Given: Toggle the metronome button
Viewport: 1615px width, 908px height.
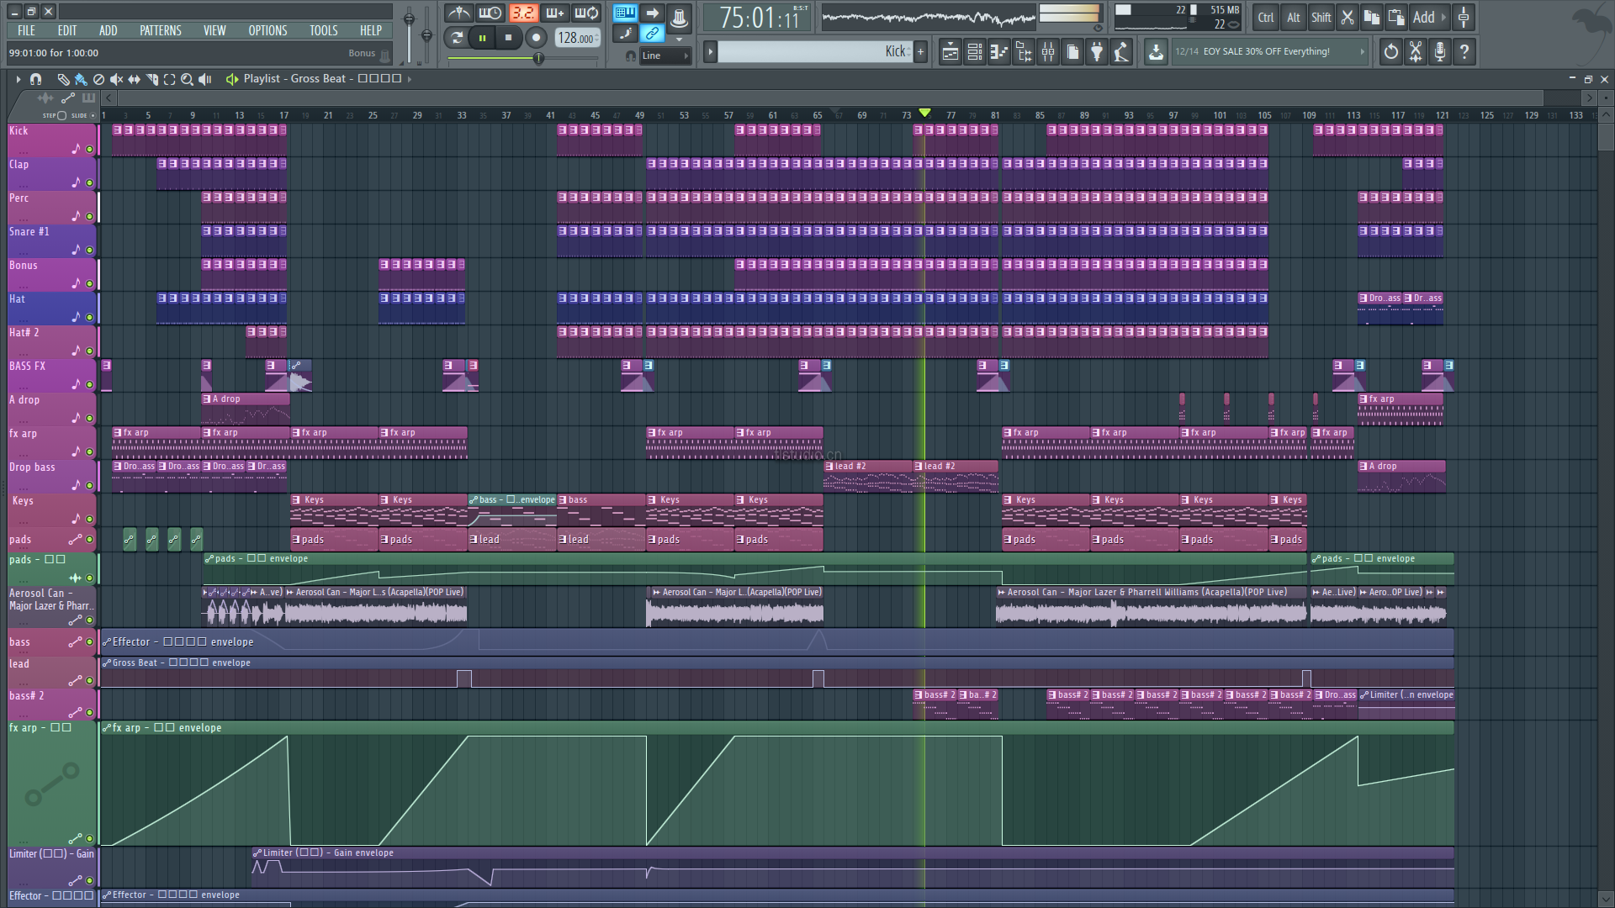Looking at the screenshot, I should point(458,13).
